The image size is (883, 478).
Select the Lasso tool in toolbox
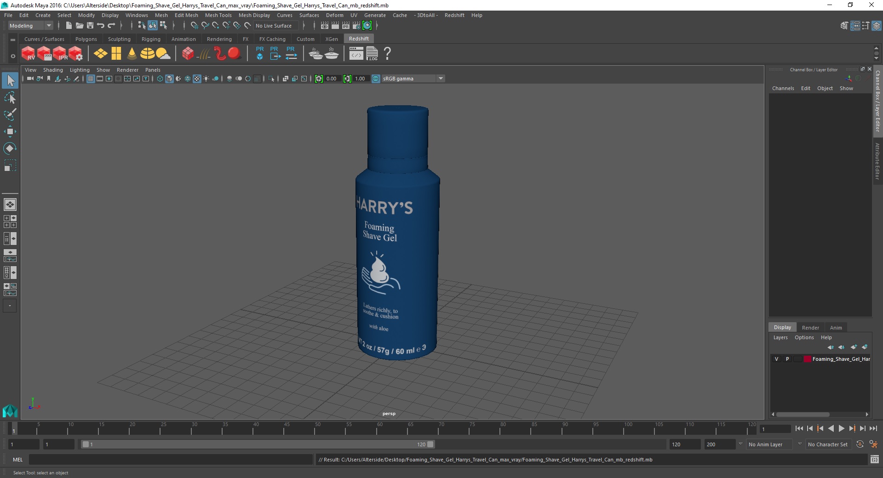coord(10,97)
